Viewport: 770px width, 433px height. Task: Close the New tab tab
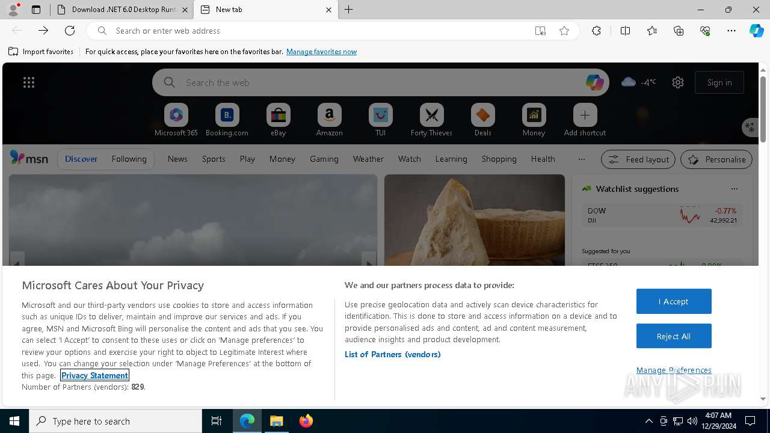coord(328,10)
